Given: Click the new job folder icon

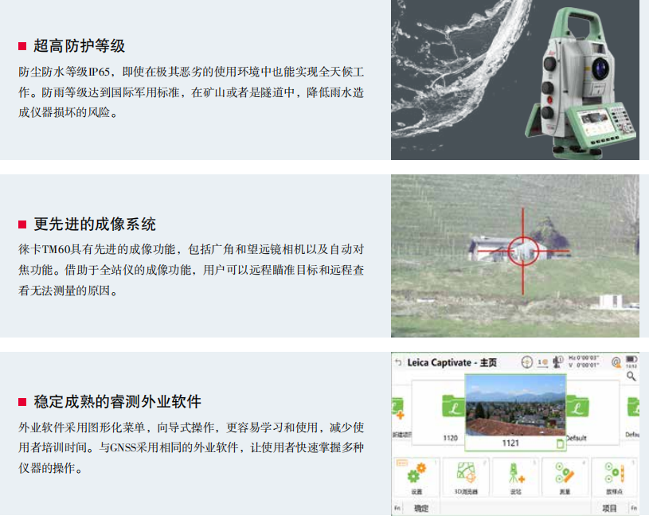Looking at the screenshot, I should [x=397, y=414].
